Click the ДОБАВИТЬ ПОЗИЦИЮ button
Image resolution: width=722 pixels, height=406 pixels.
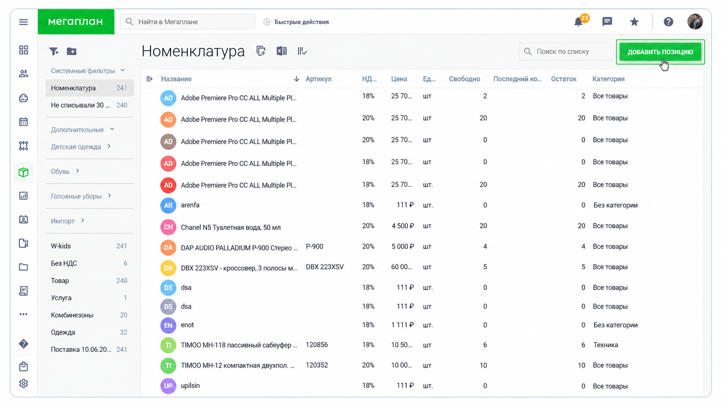(660, 52)
